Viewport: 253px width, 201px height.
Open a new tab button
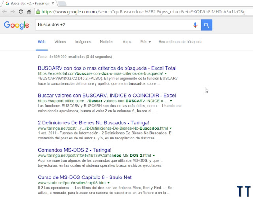[62, 4]
